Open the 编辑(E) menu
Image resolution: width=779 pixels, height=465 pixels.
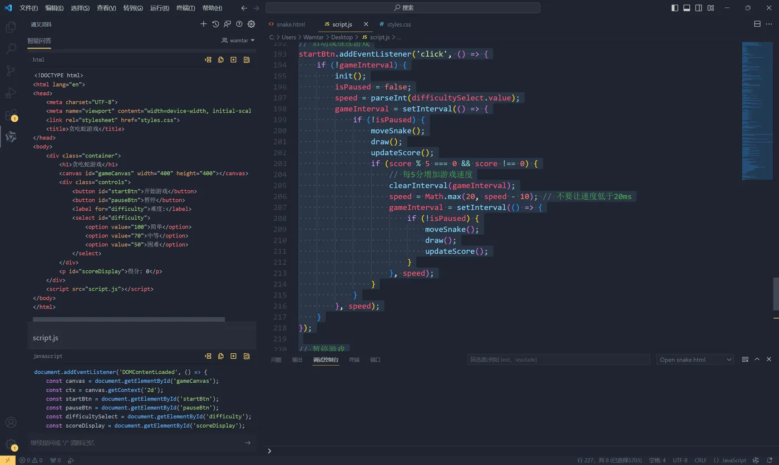(x=55, y=8)
